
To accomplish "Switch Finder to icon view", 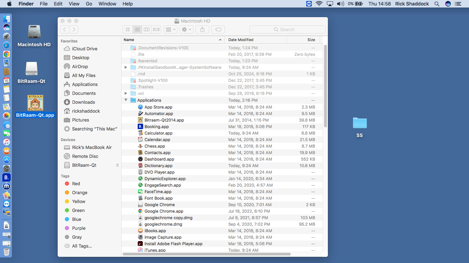I will 128,29.
